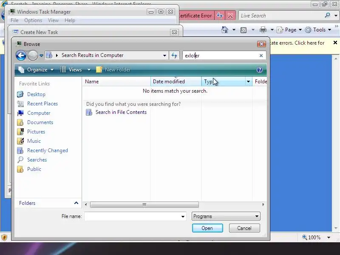Open Recently Changed saved search
Viewport: 340px width, 255px height.
(x=48, y=150)
